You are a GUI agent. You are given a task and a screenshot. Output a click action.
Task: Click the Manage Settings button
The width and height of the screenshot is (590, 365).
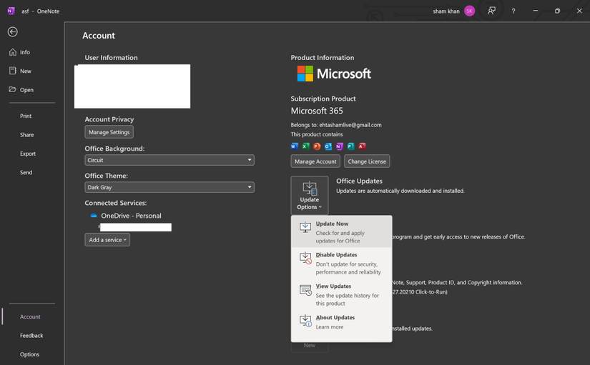pyautogui.click(x=109, y=132)
